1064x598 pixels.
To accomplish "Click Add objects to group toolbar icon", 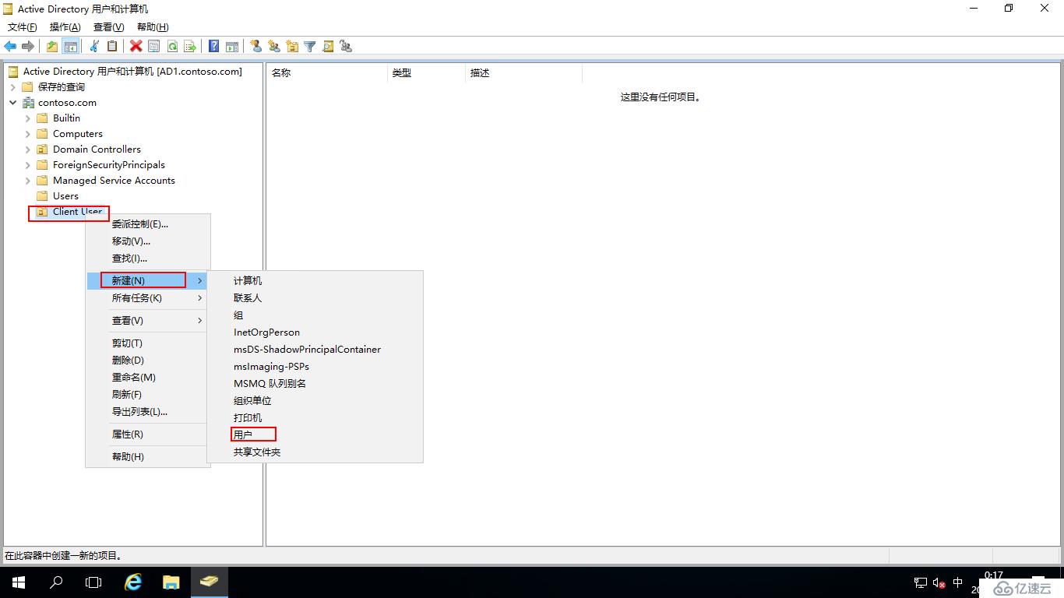I will pos(346,46).
